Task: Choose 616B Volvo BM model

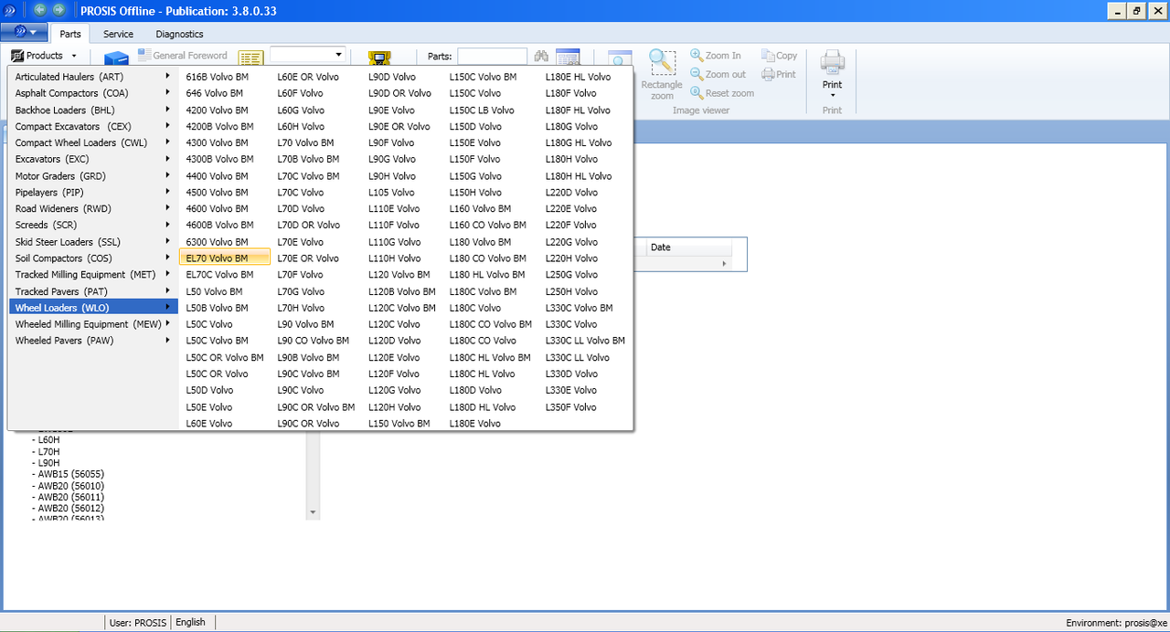Action: point(217,77)
